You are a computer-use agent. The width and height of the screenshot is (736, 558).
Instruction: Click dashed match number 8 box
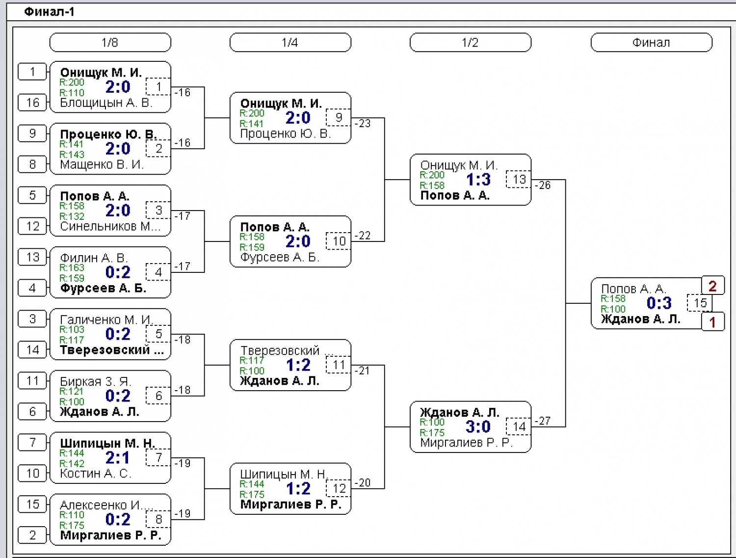[x=158, y=520]
